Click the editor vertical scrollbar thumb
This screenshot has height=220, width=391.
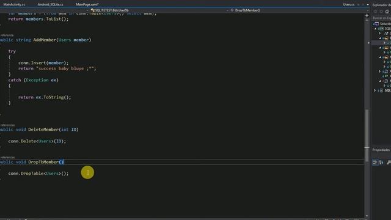point(367,136)
